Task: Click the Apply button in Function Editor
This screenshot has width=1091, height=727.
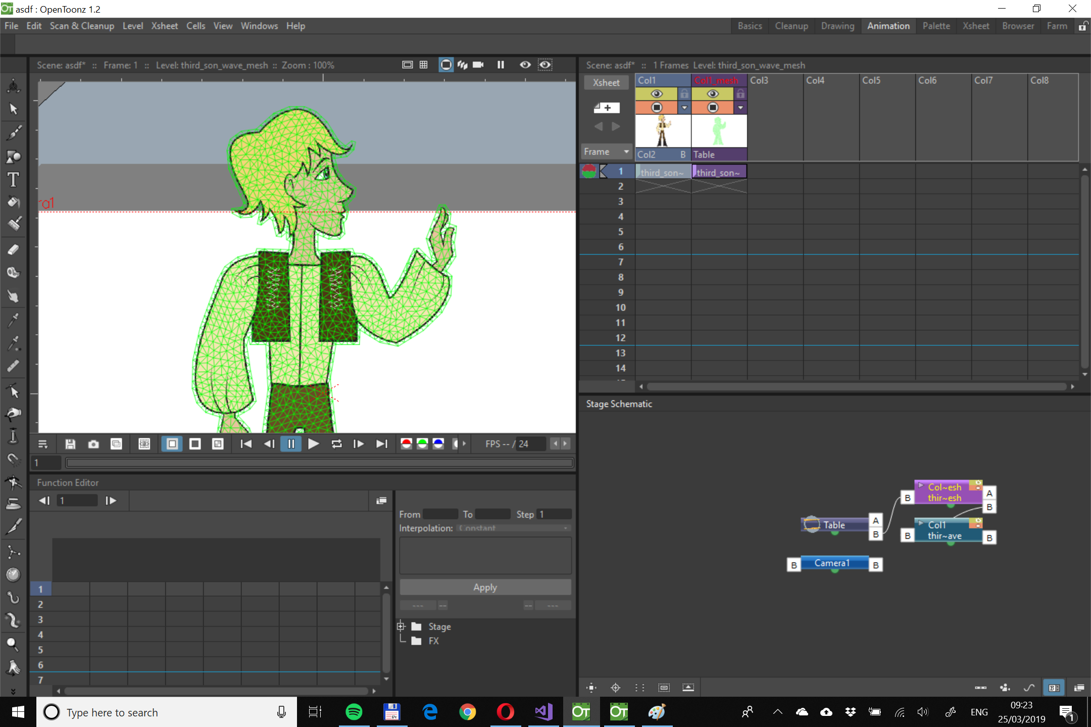Action: pyautogui.click(x=485, y=587)
